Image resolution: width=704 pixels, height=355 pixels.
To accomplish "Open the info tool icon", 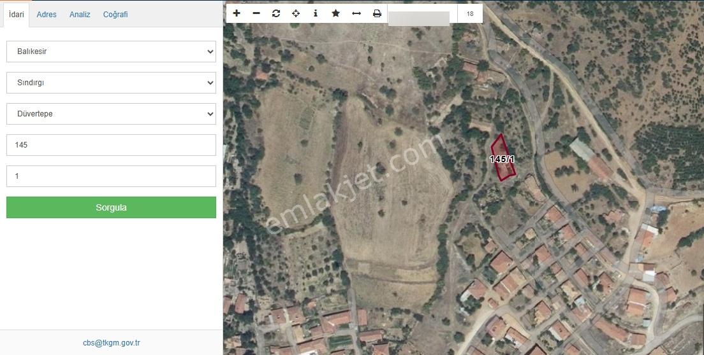I will (x=316, y=13).
